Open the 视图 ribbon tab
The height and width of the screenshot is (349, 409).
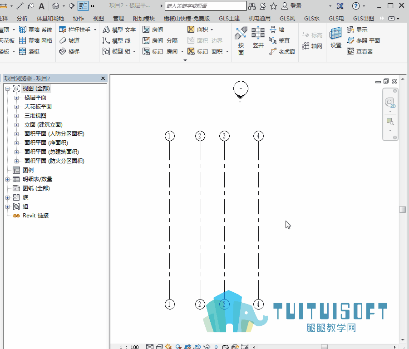coord(99,18)
